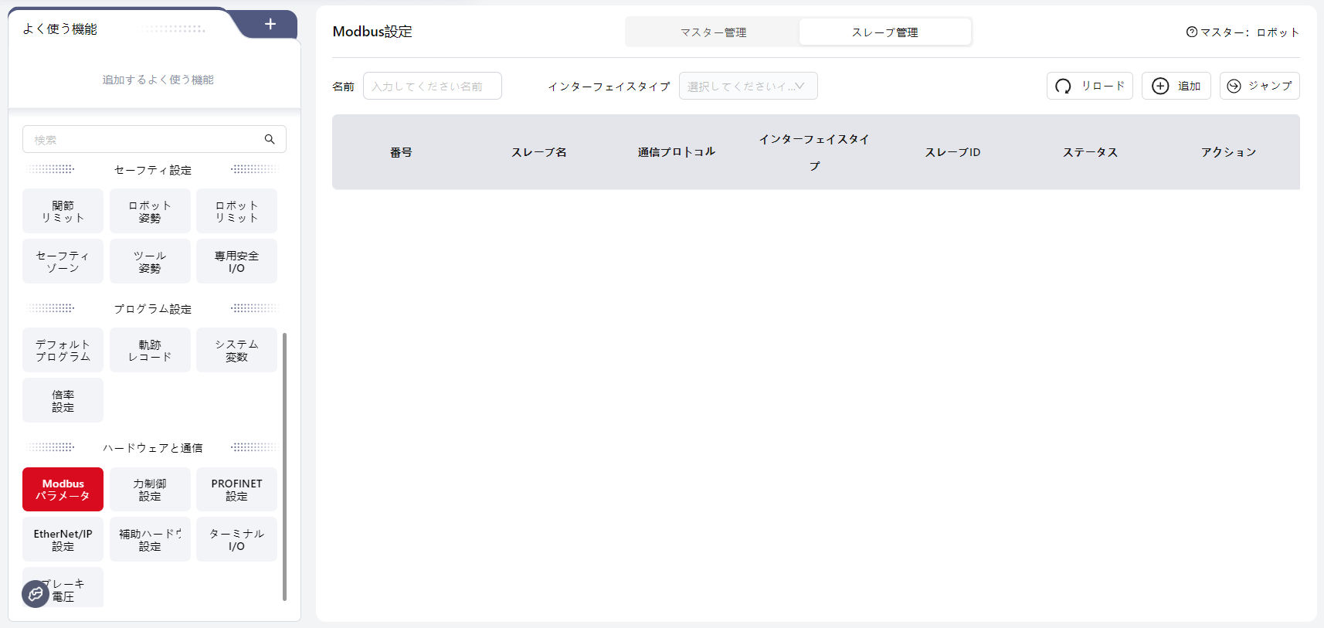Click the search magnifier icon
Screen dimensions: 1324x628
click(x=270, y=139)
